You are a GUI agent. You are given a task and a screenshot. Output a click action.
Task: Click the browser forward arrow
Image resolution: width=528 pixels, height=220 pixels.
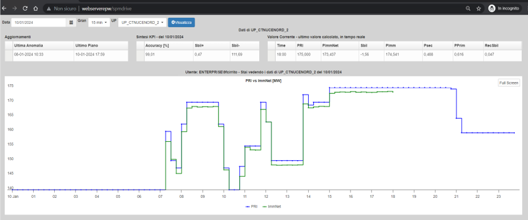coord(14,9)
